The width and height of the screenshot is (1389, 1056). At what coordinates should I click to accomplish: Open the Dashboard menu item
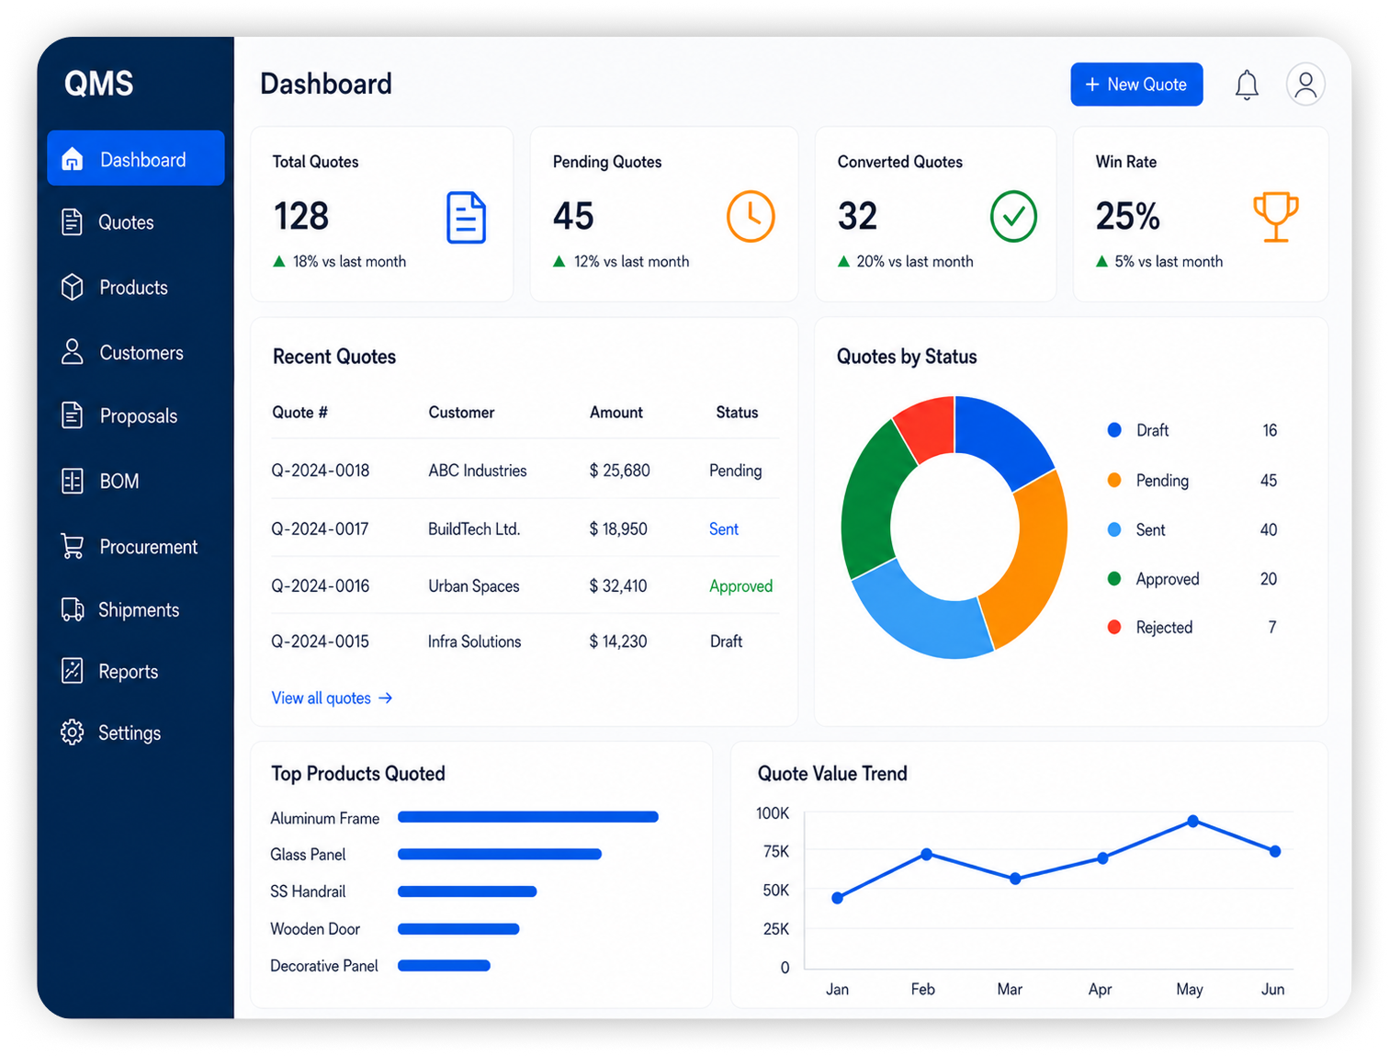click(x=136, y=158)
